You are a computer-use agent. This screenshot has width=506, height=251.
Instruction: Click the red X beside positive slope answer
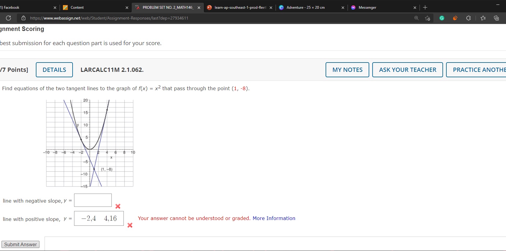[x=130, y=225]
